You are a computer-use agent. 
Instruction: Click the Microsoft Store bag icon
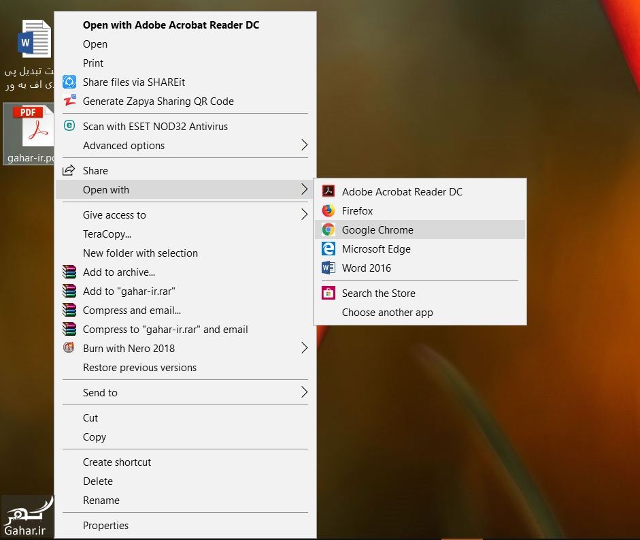click(x=329, y=293)
